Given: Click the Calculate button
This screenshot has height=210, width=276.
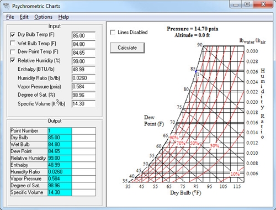Looking at the screenshot, I should point(127,48).
